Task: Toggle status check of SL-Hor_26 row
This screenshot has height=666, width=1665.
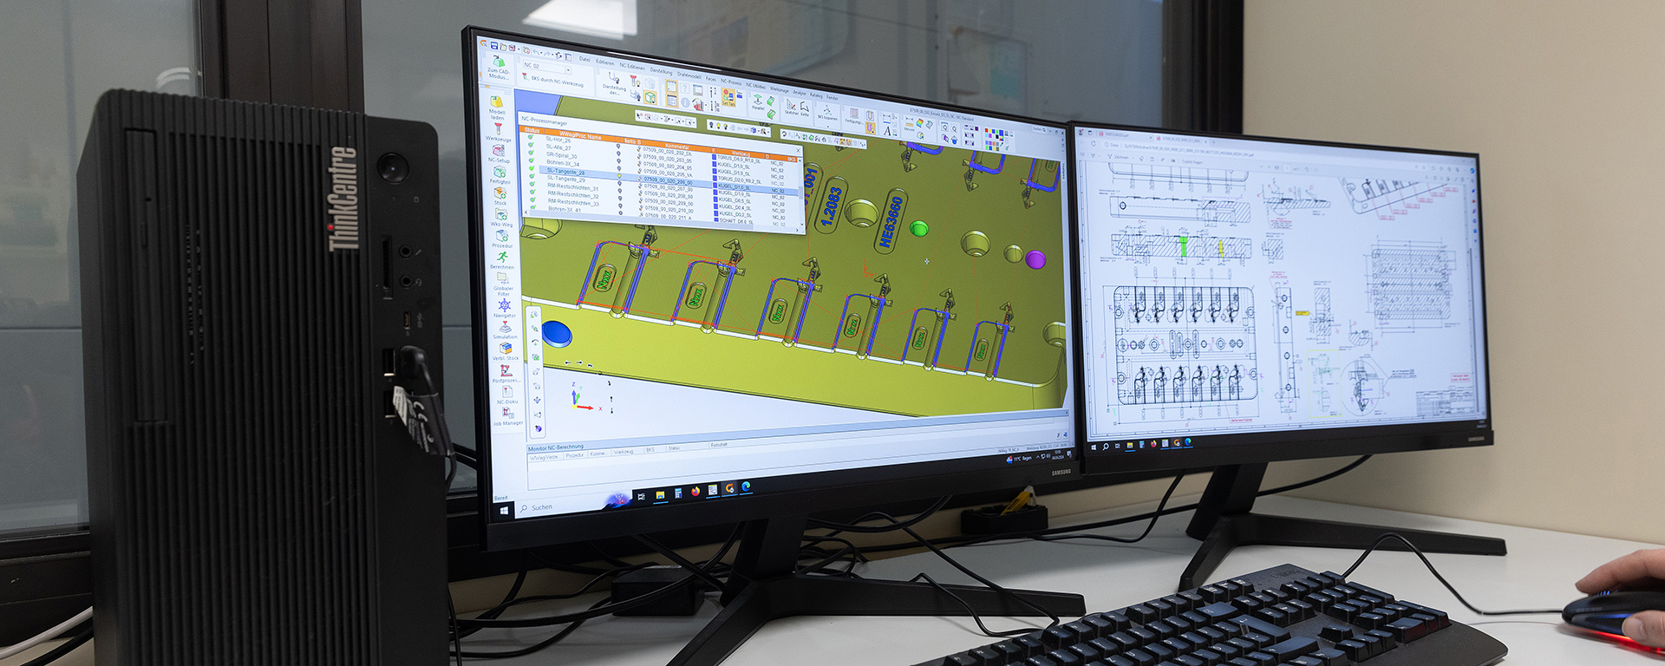Action: coord(531,137)
